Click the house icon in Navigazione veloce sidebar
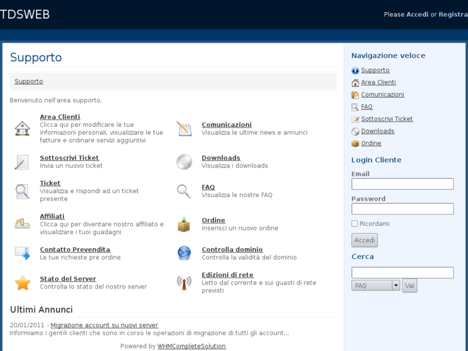Viewport: 468px width, 351px height. pos(355,82)
